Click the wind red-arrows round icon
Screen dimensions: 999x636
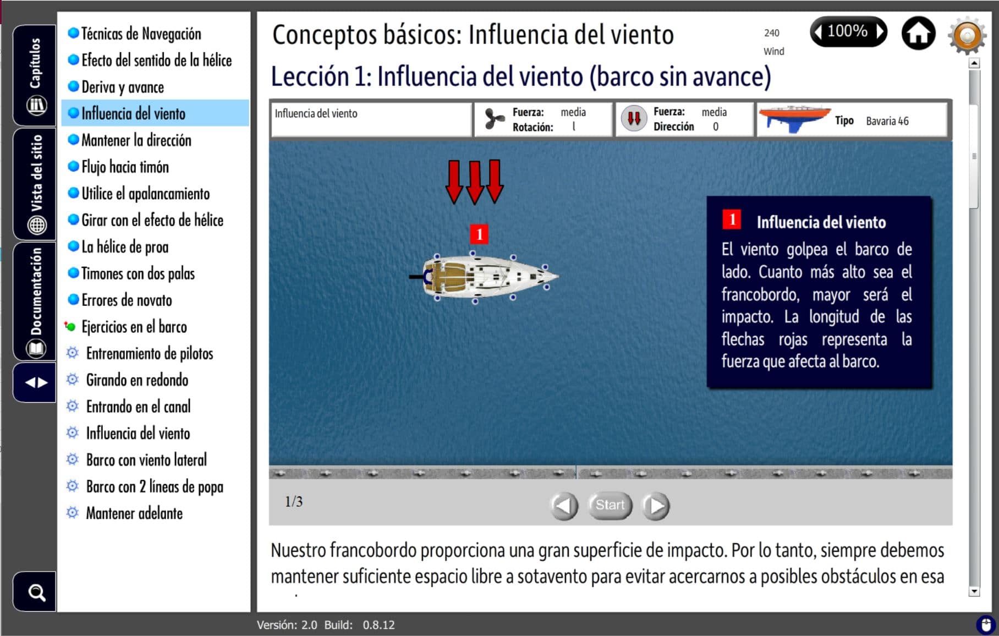click(x=634, y=118)
